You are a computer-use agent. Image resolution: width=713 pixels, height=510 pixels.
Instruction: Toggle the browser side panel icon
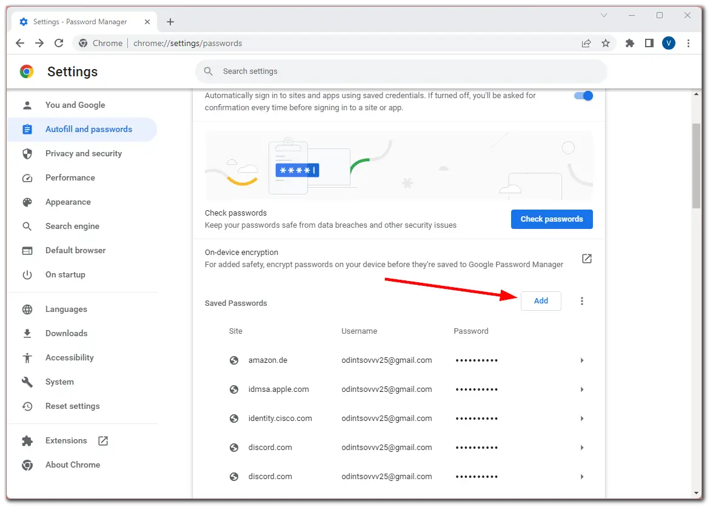coord(649,43)
